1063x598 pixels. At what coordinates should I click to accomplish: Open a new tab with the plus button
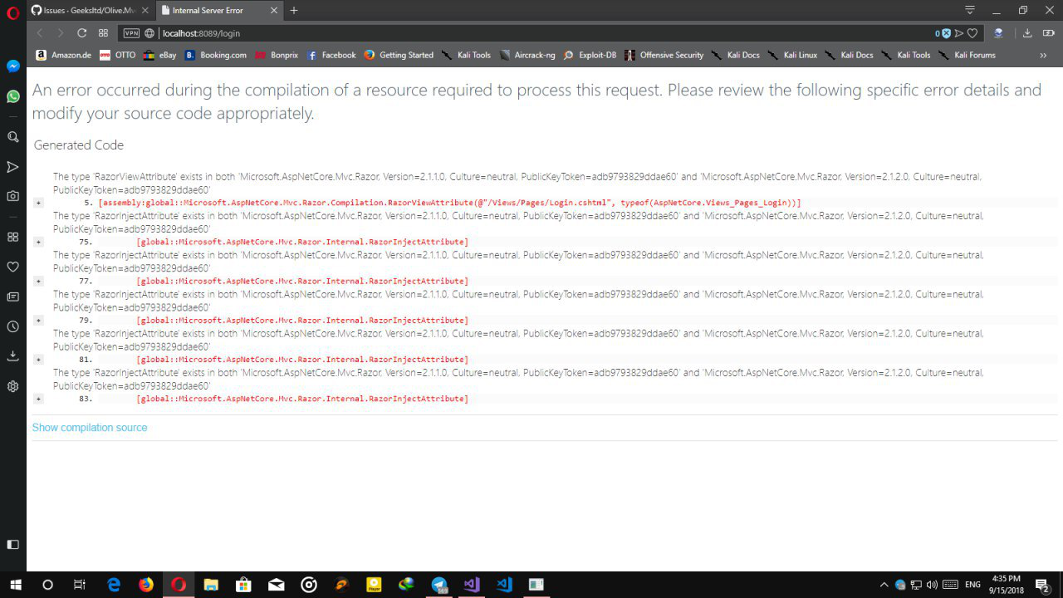pyautogui.click(x=294, y=11)
